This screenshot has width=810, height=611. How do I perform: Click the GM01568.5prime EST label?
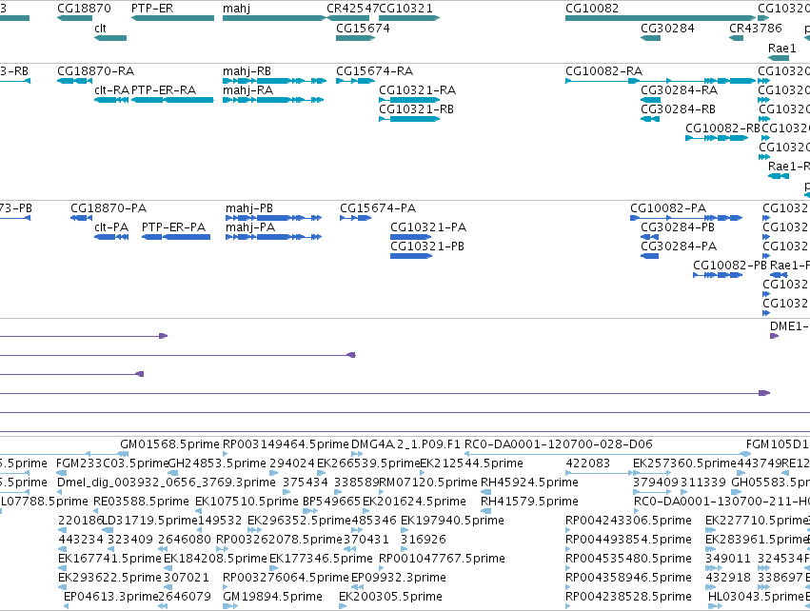[x=170, y=444]
